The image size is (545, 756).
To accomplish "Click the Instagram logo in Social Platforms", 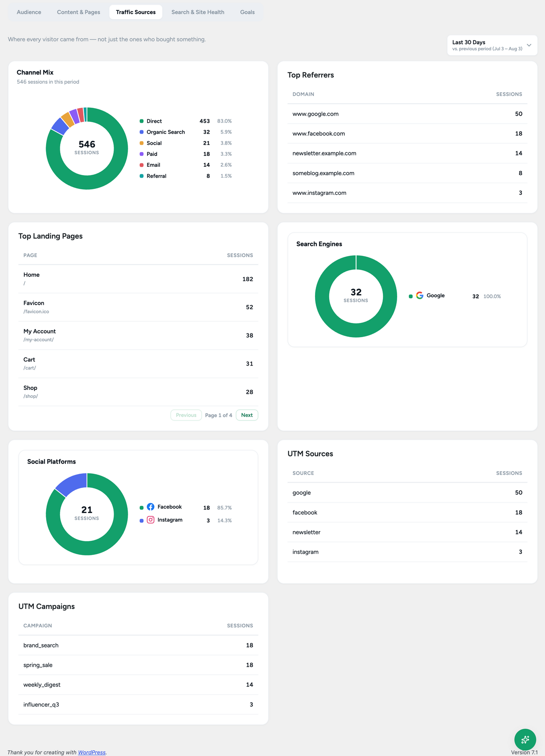I will (x=150, y=520).
